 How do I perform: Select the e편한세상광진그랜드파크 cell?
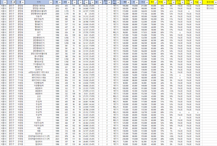[x=39, y=72]
